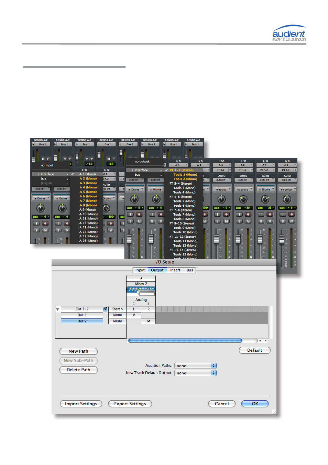Select Tools 1 (Mono) output
This screenshot has height=465, width=328.
(x=185, y=175)
